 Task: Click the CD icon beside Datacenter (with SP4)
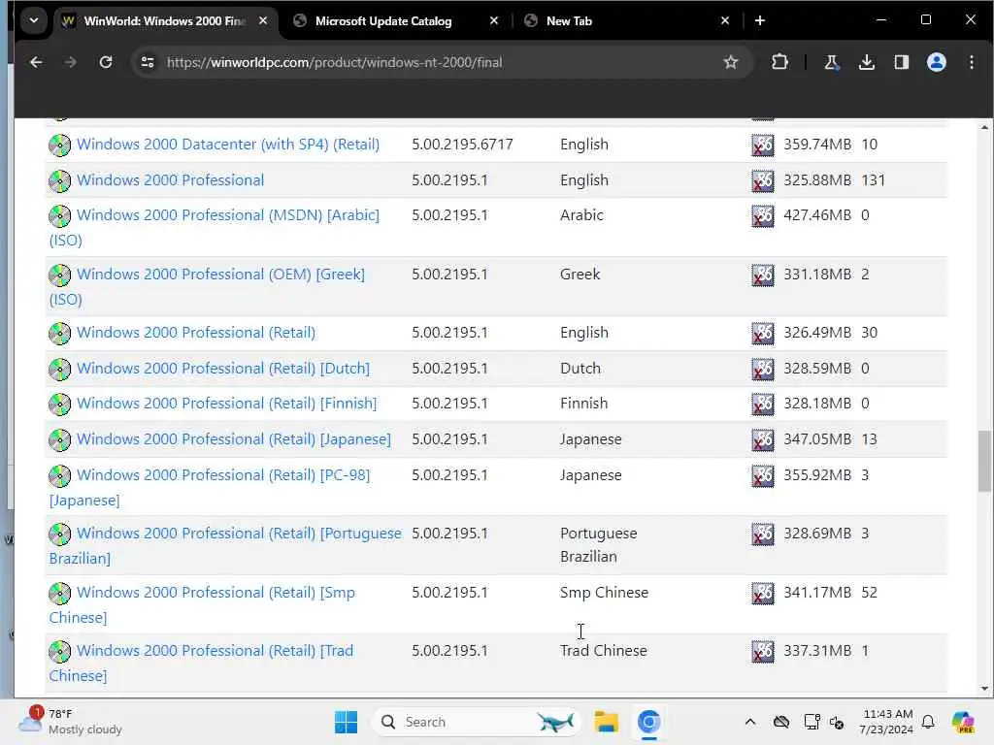click(59, 146)
